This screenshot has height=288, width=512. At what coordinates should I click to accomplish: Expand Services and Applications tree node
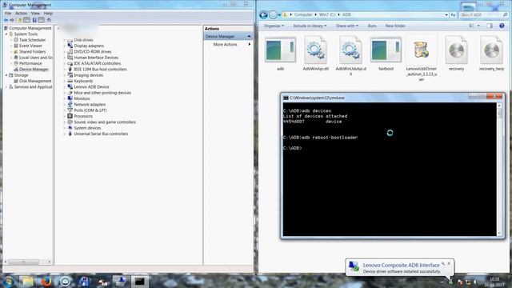6,87
